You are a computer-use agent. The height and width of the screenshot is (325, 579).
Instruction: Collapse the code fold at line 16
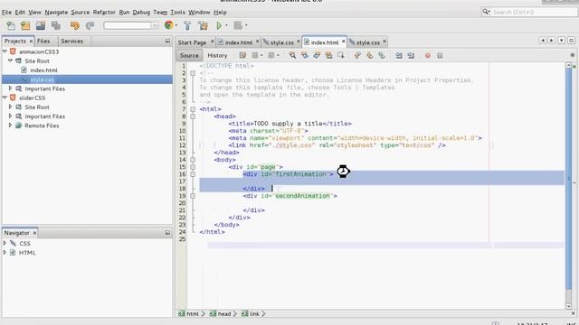pos(193,174)
